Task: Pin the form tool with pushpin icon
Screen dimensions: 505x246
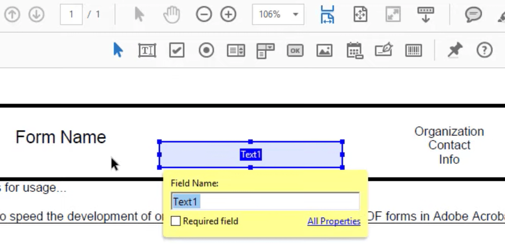Action: coord(455,50)
